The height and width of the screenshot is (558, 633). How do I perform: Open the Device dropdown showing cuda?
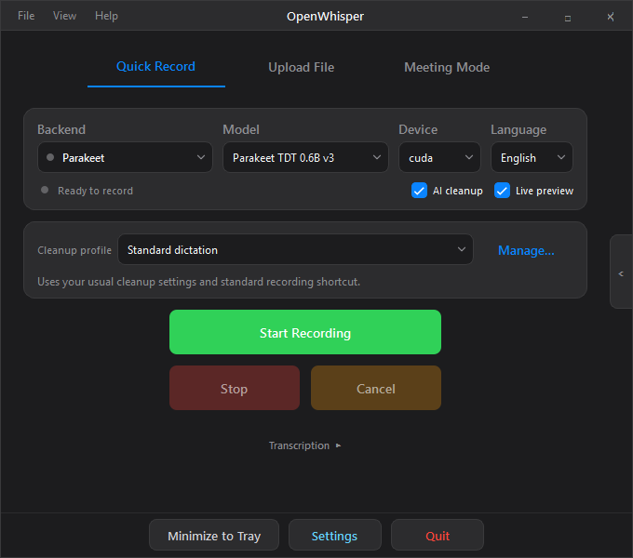coord(439,158)
